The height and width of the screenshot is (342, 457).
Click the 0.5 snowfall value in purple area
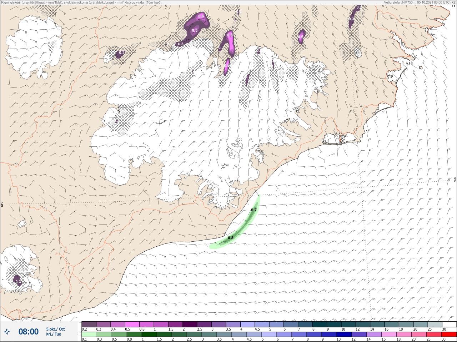pos(195,31)
